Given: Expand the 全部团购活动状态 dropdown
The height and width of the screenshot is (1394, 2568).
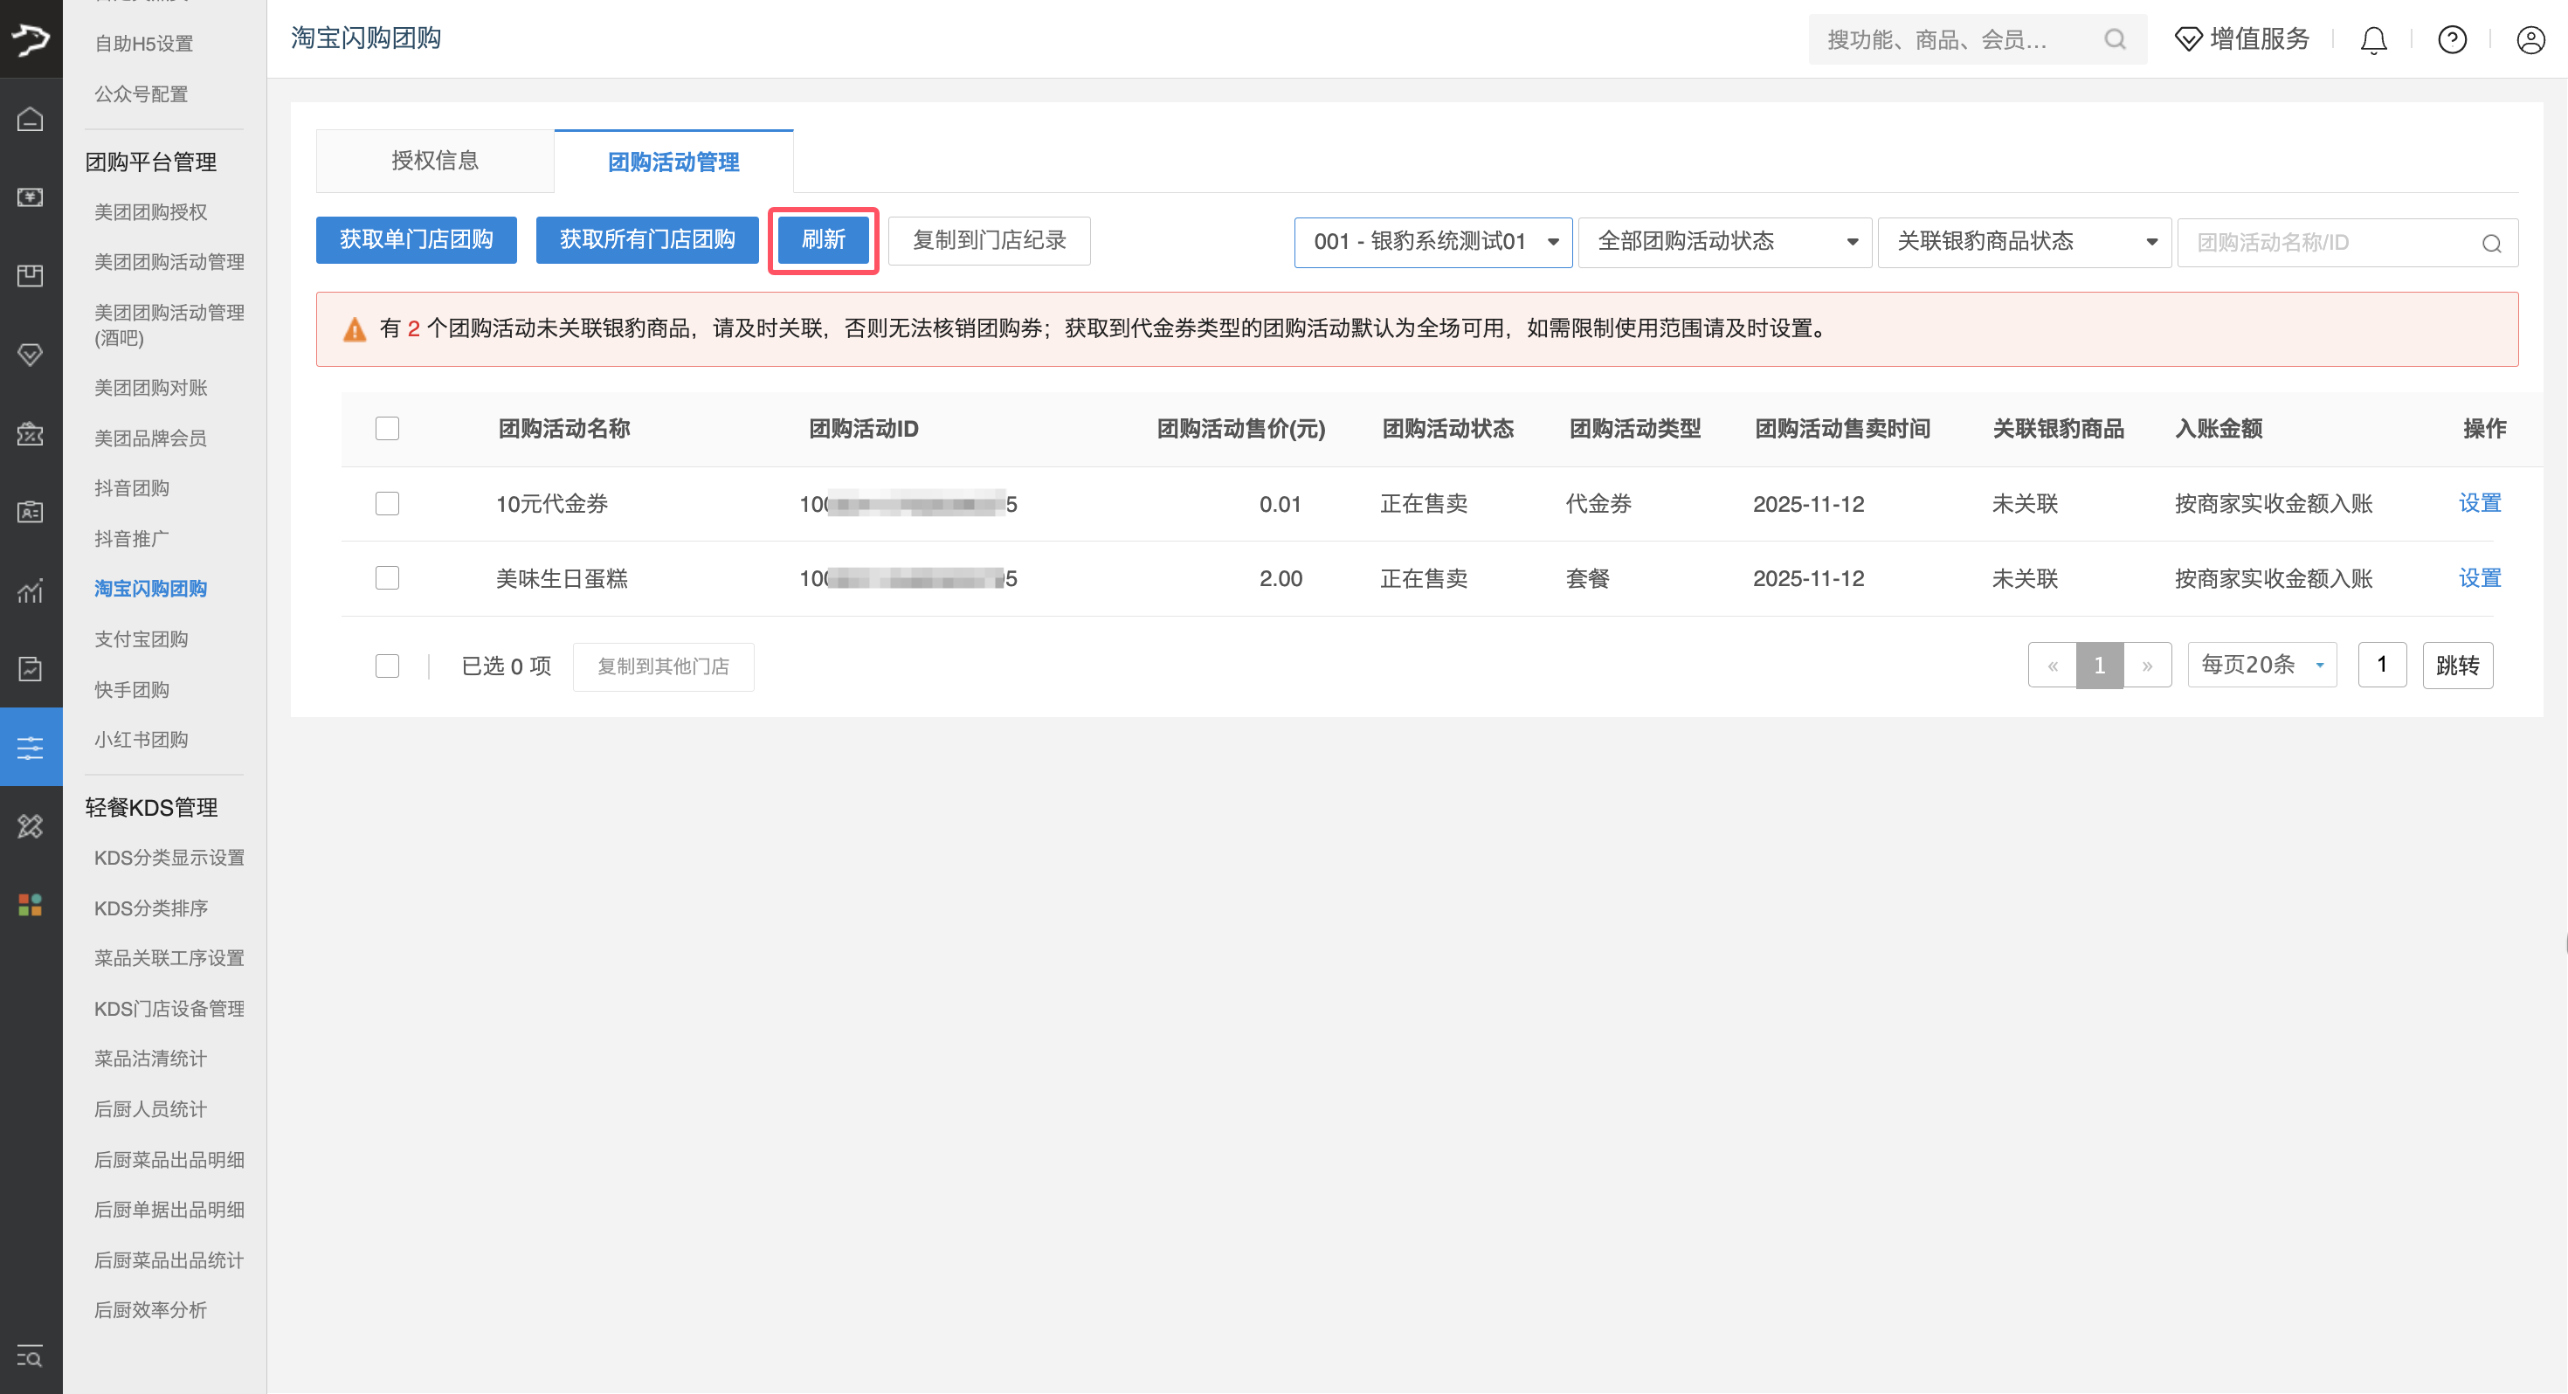Looking at the screenshot, I should pos(1724,242).
